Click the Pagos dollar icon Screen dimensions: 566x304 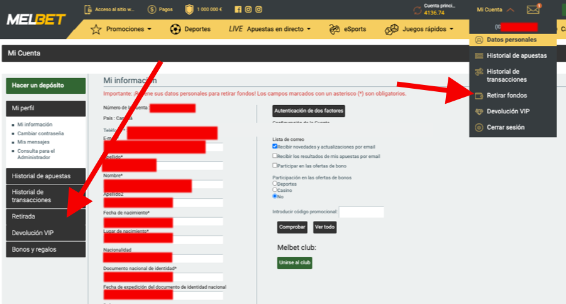tap(152, 9)
